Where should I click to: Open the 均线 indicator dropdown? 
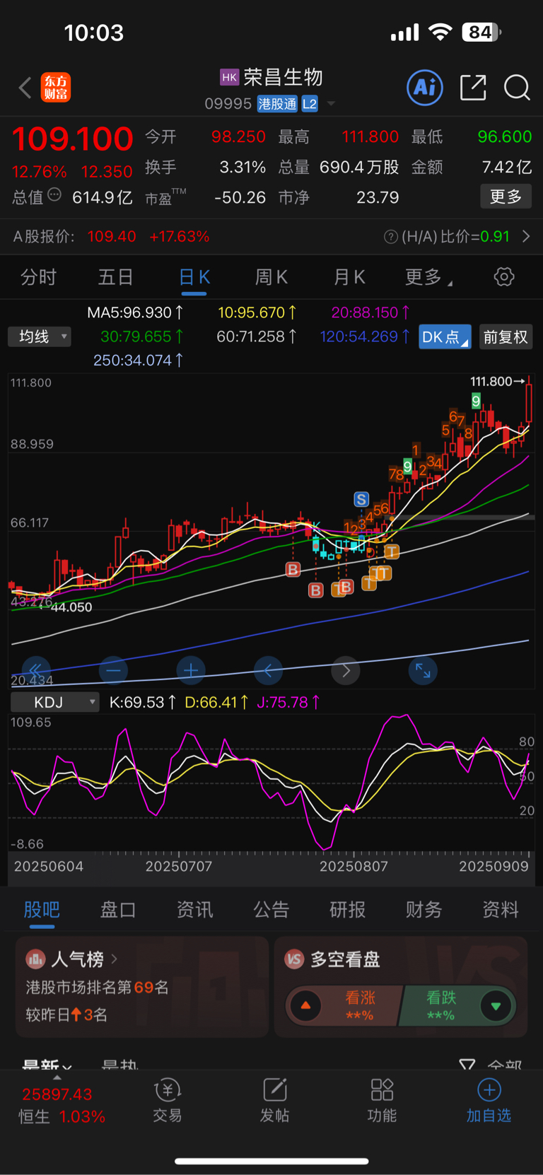tap(40, 337)
